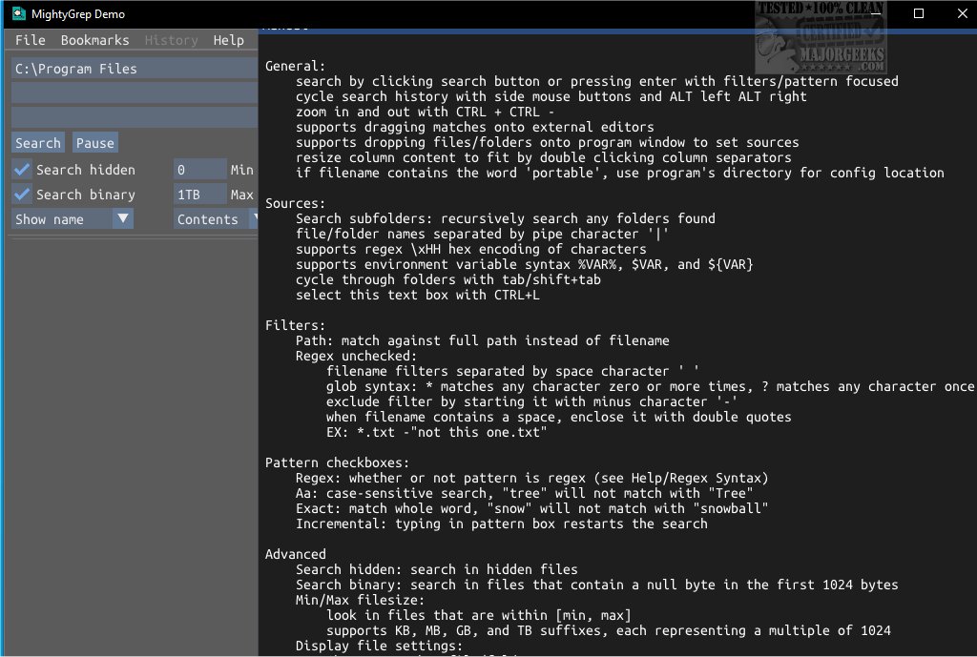Open the File menu
977x657 pixels.
pos(30,39)
